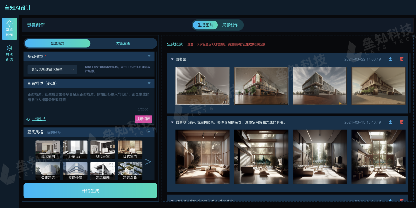This screenshot has height=208, width=416.
Task: Collapse the 图书馆 record expander triangle
Action: point(172,59)
